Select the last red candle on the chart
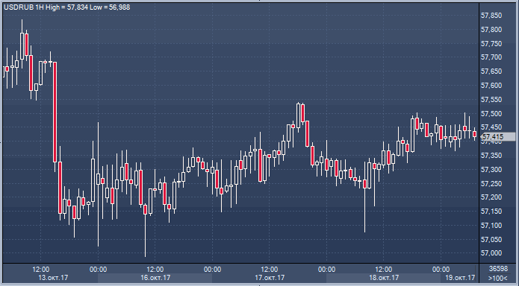This screenshot has width=519, height=286. (x=475, y=134)
